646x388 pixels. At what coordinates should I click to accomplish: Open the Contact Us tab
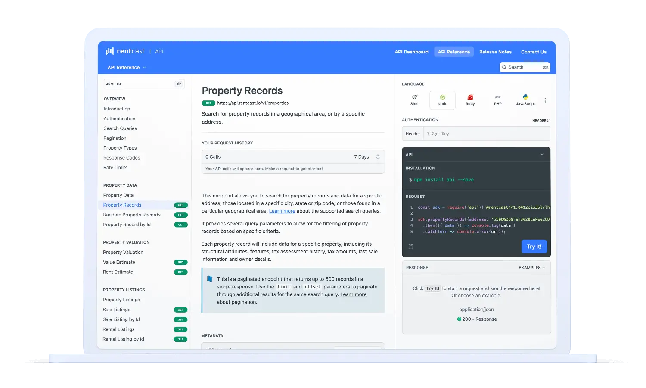point(534,52)
